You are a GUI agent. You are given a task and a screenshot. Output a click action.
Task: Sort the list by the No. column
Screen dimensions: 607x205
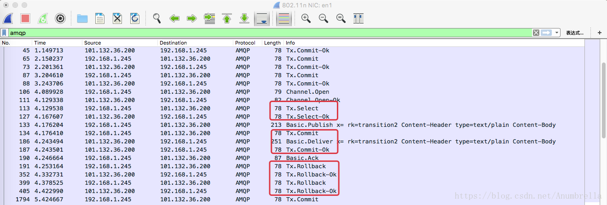16,43
